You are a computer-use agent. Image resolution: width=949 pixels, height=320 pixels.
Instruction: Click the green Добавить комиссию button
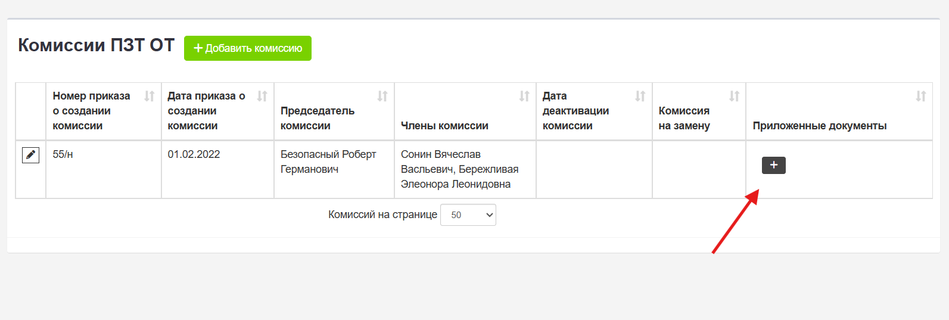pyautogui.click(x=247, y=48)
